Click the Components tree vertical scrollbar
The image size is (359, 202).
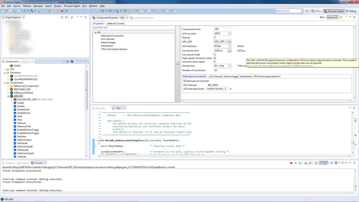click(86, 90)
